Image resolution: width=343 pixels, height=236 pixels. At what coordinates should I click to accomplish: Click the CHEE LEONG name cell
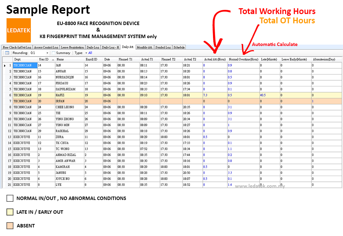tap(70, 107)
